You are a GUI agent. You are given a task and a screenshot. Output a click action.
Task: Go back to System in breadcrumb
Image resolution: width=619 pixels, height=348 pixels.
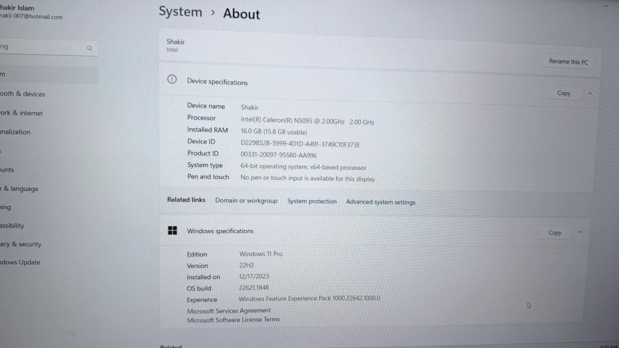pos(180,12)
